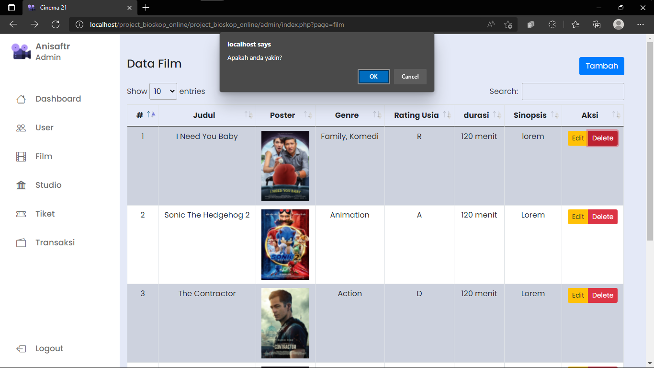Open the Read aloud icon

(x=491, y=24)
